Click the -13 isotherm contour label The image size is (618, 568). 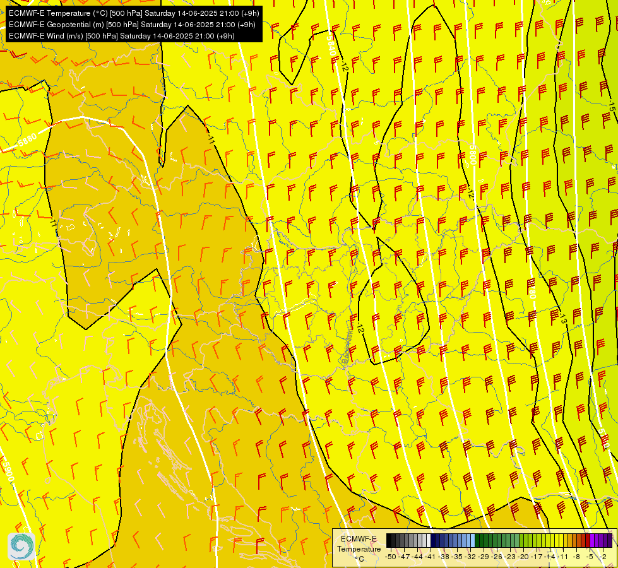562,318
